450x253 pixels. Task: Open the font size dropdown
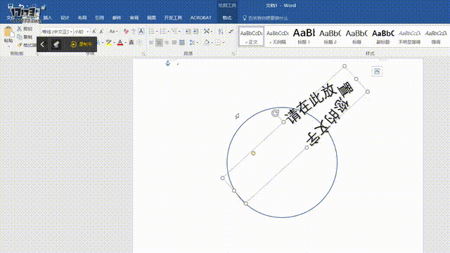pyautogui.click(x=87, y=32)
